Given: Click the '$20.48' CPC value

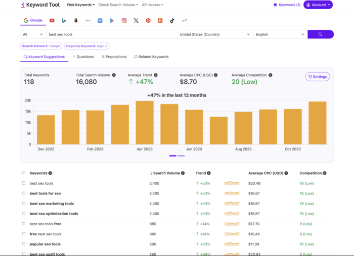Looking at the screenshot, I should tap(254, 183).
